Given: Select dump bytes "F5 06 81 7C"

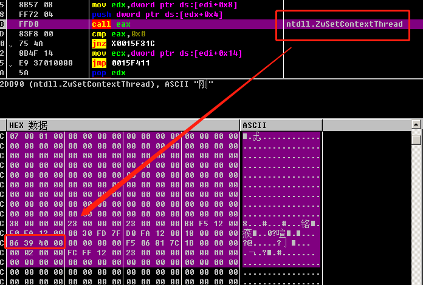Looking at the screenshot, I should 153,243.
